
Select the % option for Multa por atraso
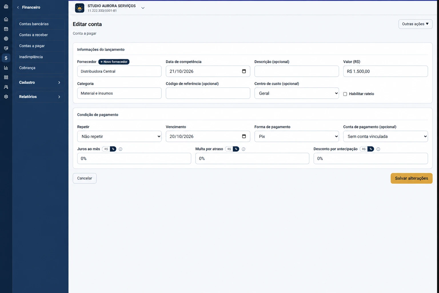236,149
